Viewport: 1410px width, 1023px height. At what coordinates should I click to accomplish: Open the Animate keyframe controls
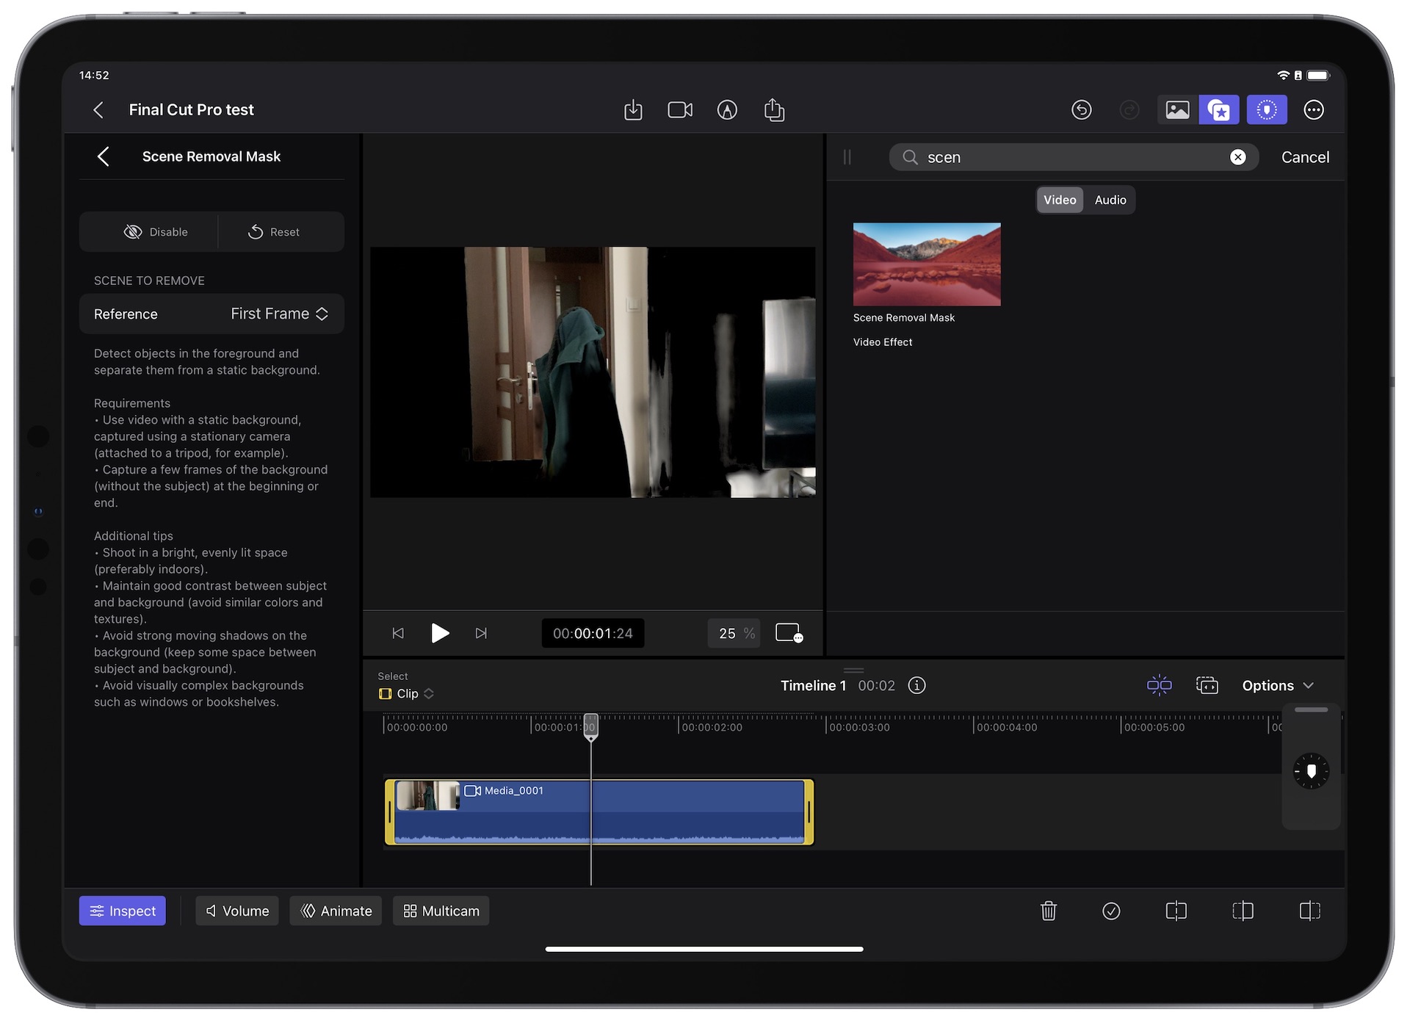[336, 911]
